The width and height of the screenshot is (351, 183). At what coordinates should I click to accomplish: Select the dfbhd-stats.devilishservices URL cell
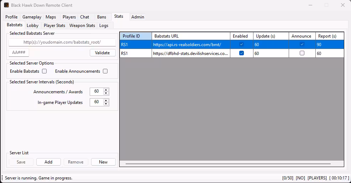coord(191,53)
